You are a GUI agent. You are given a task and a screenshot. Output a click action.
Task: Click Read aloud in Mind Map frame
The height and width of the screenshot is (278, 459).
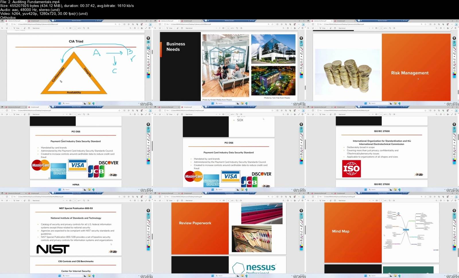tap(342, 200)
